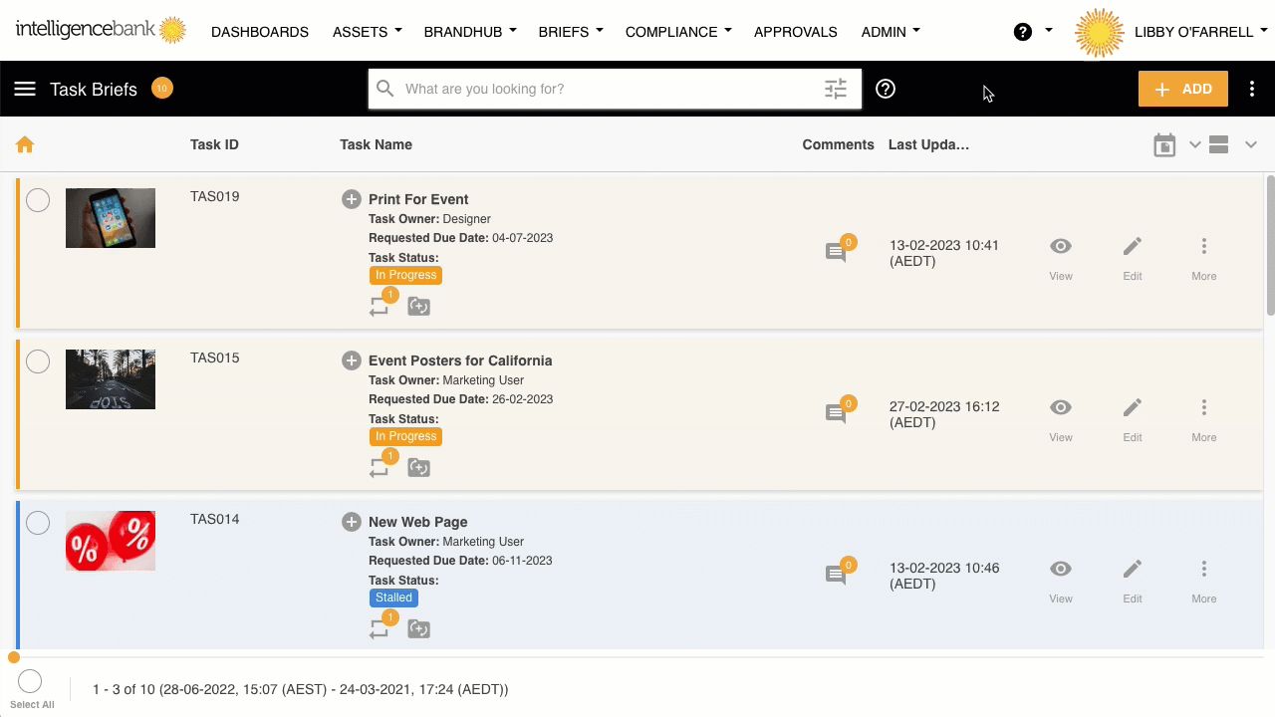Open the hamburger navigation menu
Image resolution: width=1275 pixels, height=717 pixels.
pos(25,89)
